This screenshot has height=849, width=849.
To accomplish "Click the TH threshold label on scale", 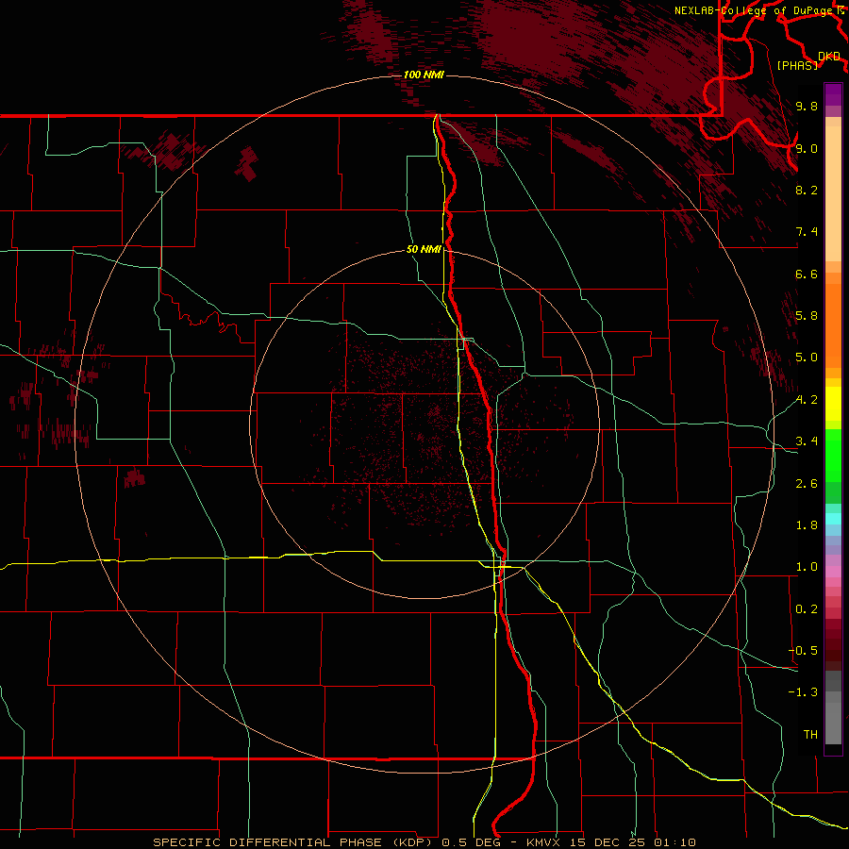I will pos(810,735).
